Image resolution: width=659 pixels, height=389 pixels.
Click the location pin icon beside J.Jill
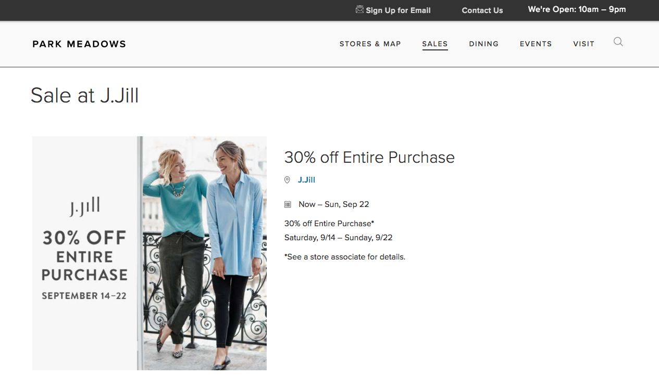click(x=287, y=180)
